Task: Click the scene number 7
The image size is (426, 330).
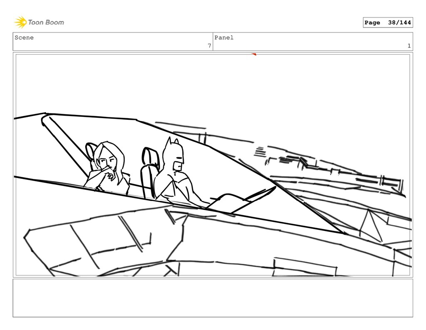Action: (x=209, y=46)
